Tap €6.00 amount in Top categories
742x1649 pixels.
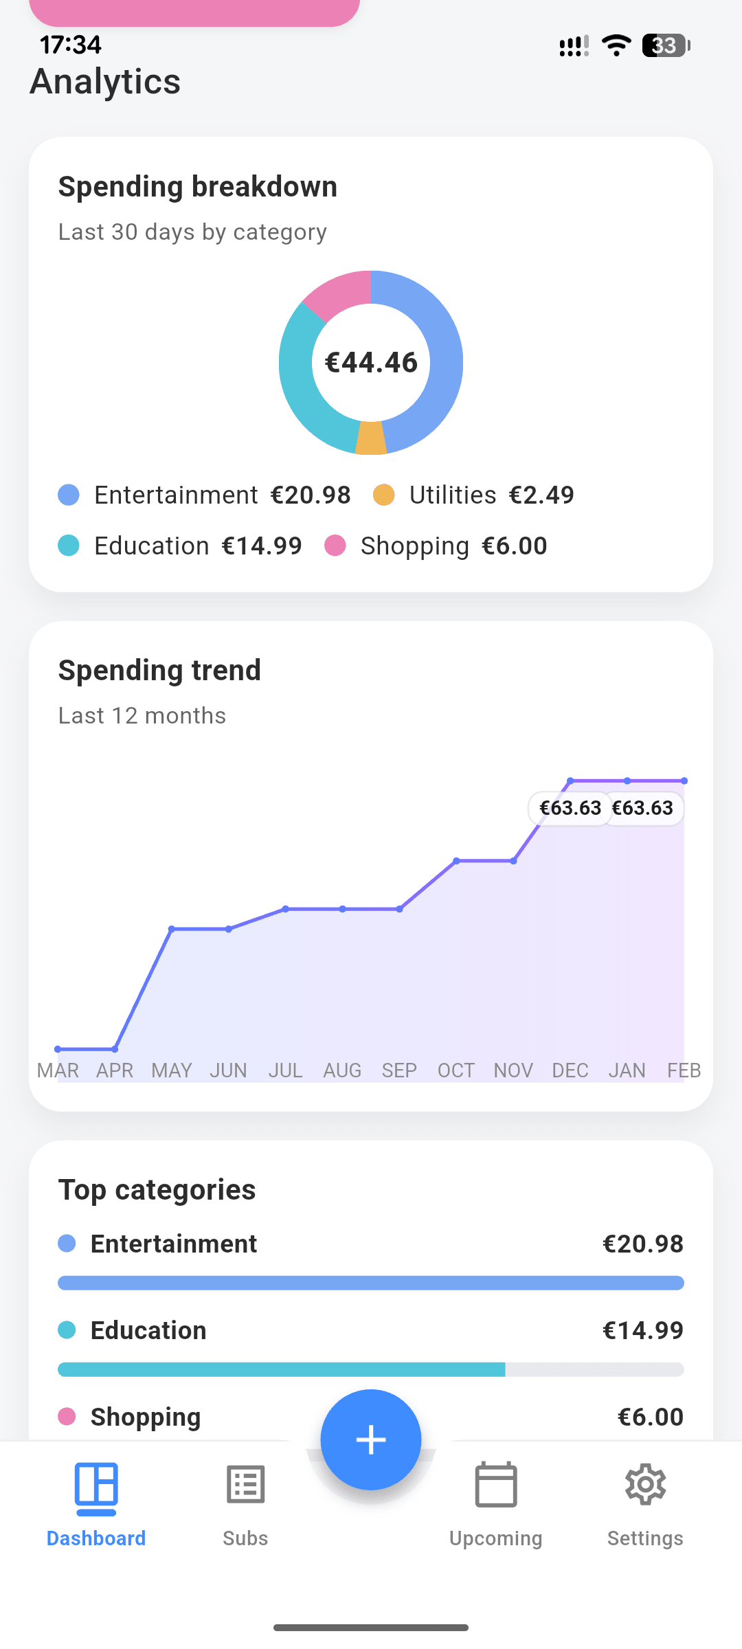click(x=651, y=1417)
